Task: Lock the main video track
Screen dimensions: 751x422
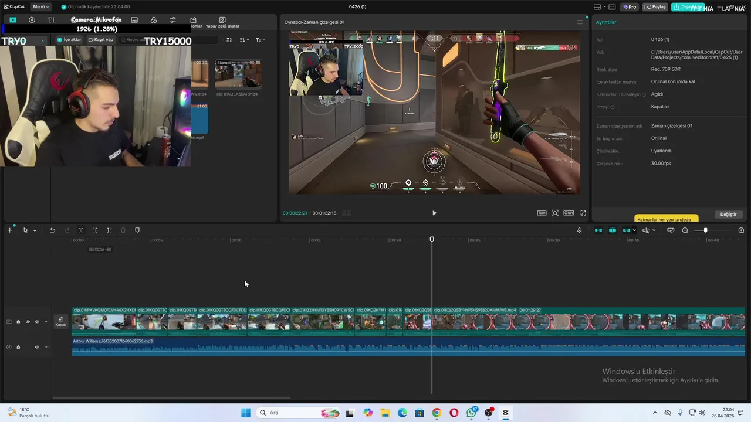Action: [x=18, y=322]
